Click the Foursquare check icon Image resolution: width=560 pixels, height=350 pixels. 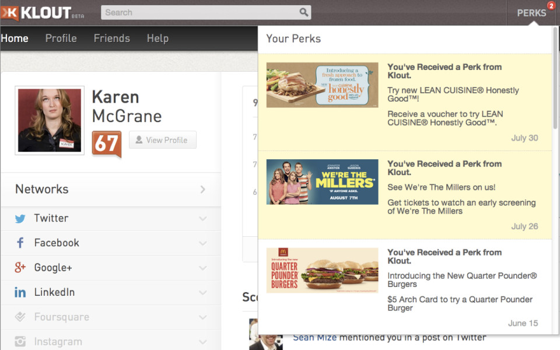pyautogui.click(x=20, y=317)
